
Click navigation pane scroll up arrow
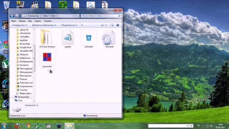[34, 29]
